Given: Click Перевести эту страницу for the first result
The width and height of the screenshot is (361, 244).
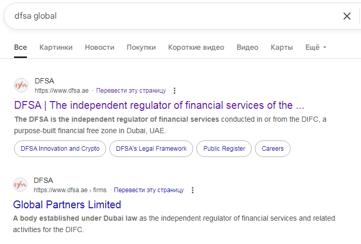Looking at the screenshot, I should tap(131, 91).
